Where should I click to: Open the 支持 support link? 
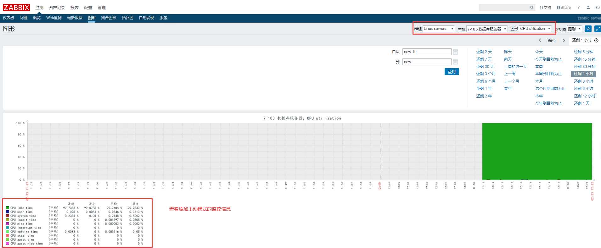click(545, 8)
